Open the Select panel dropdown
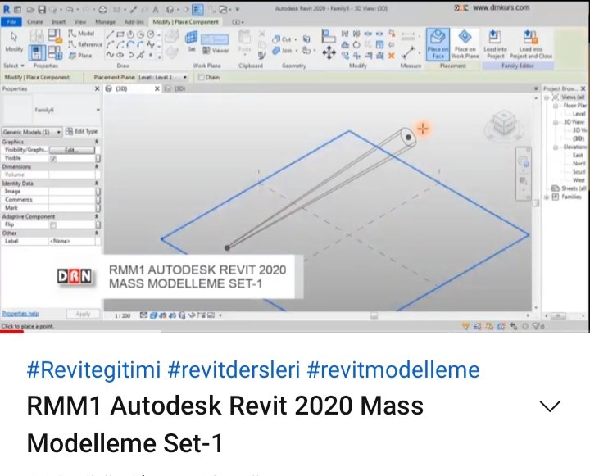 (14, 66)
